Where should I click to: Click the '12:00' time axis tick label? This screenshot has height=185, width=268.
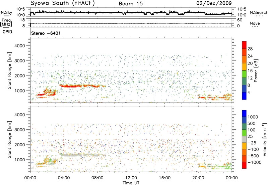click(x=131, y=178)
